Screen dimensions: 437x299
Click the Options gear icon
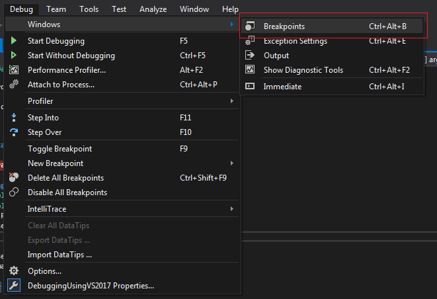(14, 271)
